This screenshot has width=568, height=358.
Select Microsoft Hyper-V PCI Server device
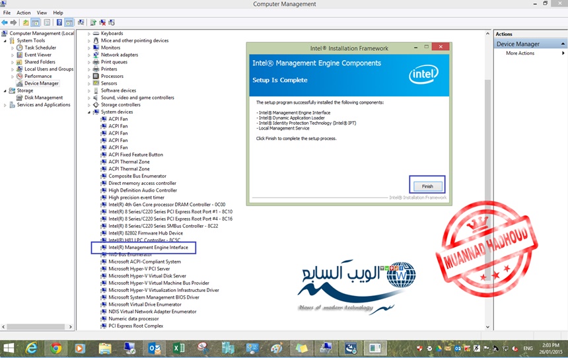pyautogui.click(x=139, y=269)
